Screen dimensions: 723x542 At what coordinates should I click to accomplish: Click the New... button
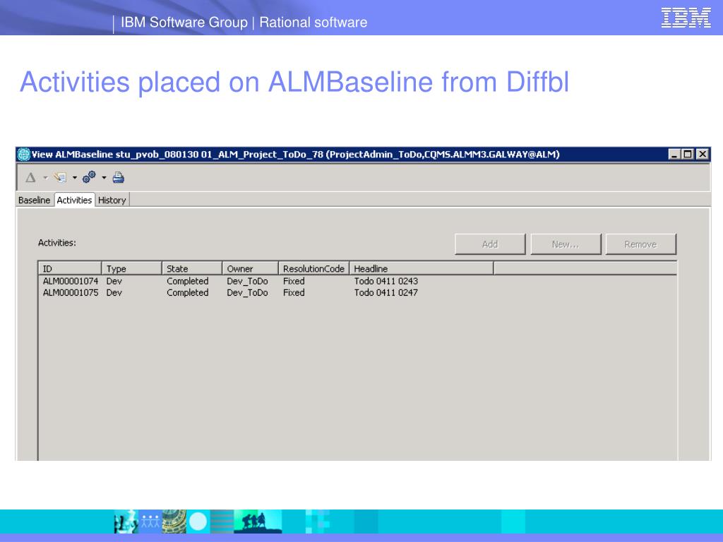click(566, 244)
